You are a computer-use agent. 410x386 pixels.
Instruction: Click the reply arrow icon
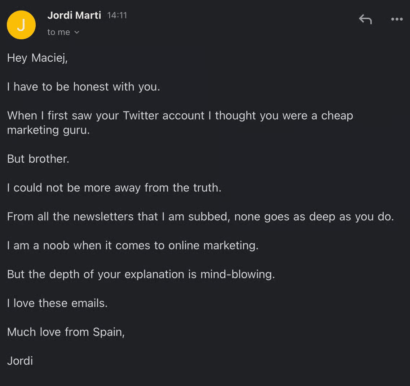point(365,19)
